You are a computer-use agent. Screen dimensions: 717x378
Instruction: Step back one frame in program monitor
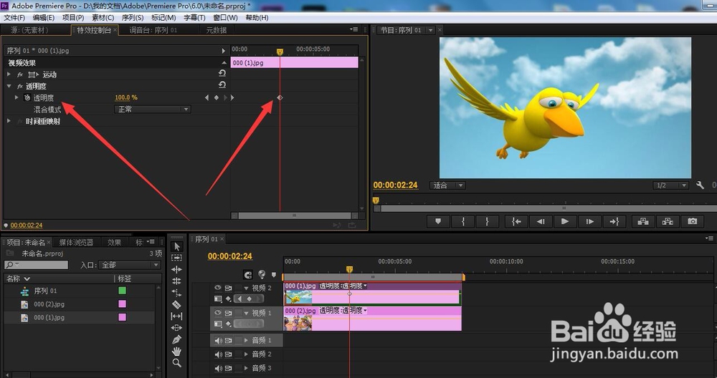coord(541,221)
